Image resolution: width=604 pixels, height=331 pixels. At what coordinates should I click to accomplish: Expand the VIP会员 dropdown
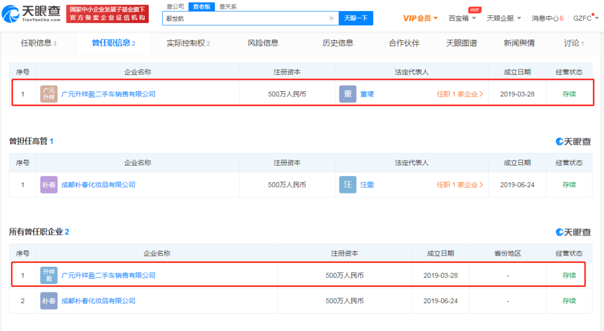pyautogui.click(x=420, y=18)
